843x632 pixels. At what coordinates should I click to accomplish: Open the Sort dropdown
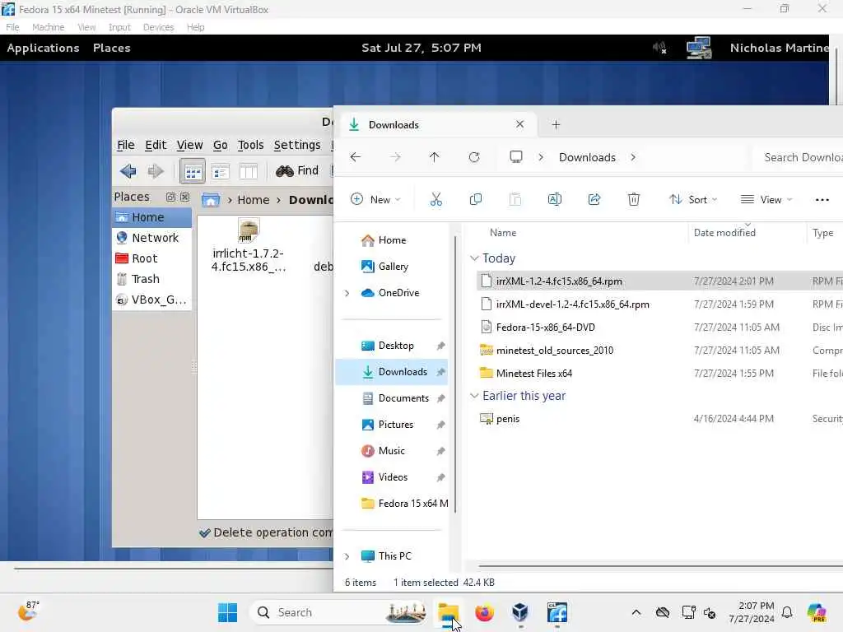(692, 199)
